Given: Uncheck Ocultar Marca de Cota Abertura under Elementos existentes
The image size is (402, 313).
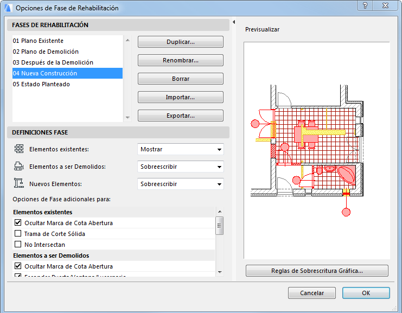Looking at the screenshot, I should [x=18, y=222].
